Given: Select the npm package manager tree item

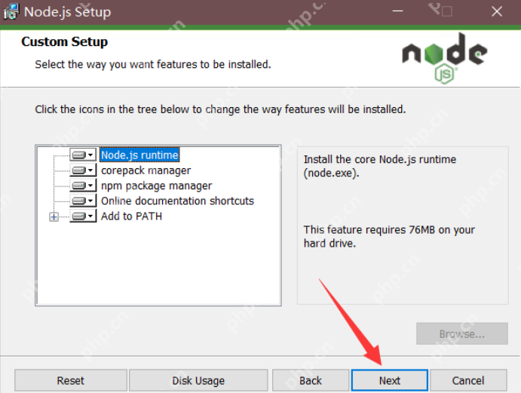Looking at the screenshot, I should [156, 186].
